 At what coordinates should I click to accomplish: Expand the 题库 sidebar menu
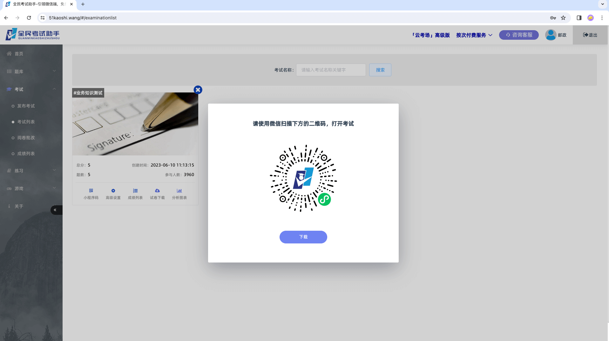tap(31, 72)
